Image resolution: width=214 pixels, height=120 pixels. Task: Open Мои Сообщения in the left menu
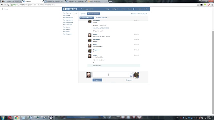[x=68, y=25]
